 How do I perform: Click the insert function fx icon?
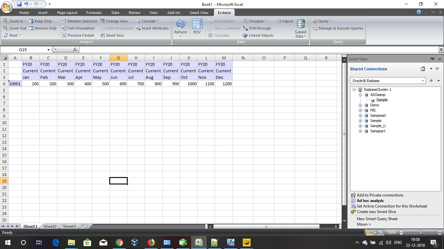tap(75, 50)
